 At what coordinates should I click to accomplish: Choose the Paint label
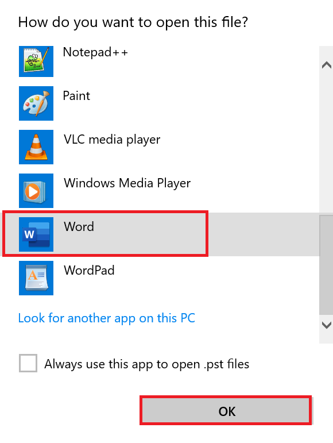click(x=76, y=96)
